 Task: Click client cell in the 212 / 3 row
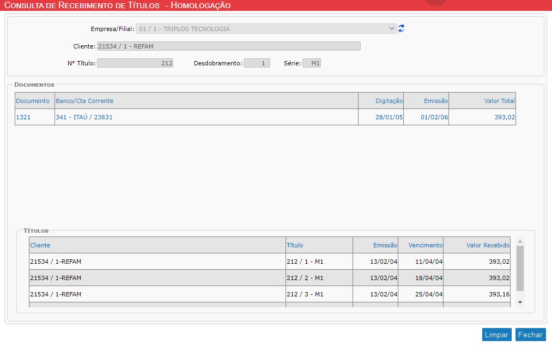click(x=157, y=294)
